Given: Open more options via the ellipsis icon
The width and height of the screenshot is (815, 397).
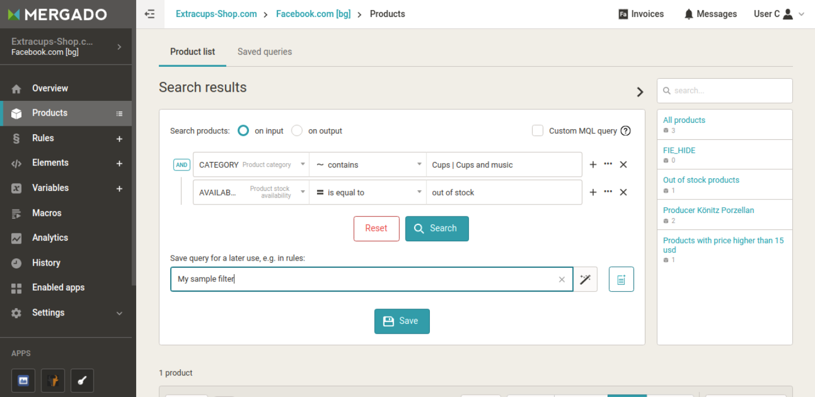Looking at the screenshot, I should [x=608, y=164].
